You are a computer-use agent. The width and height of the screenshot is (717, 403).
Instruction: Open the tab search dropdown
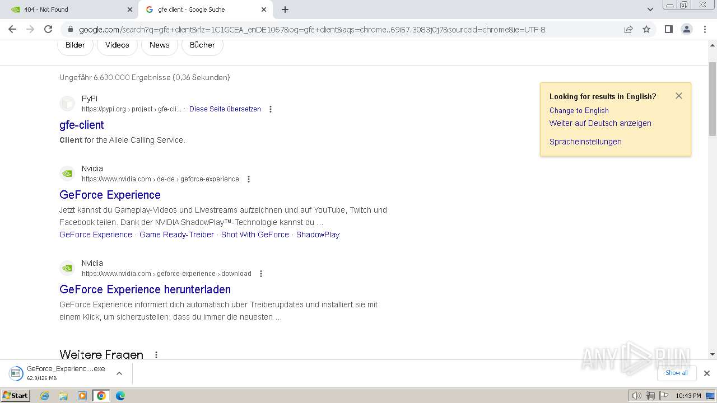[650, 10]
